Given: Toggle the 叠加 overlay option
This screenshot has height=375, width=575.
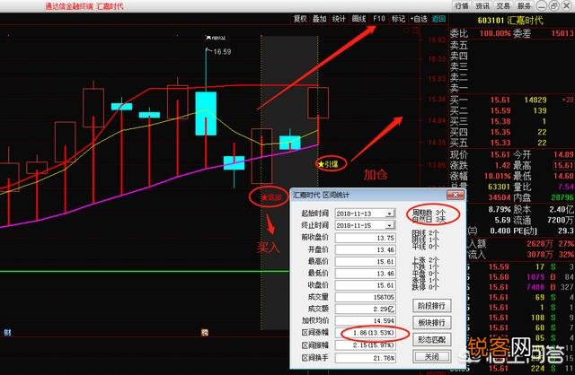Looking at the screenshot, I should point(319,18).
